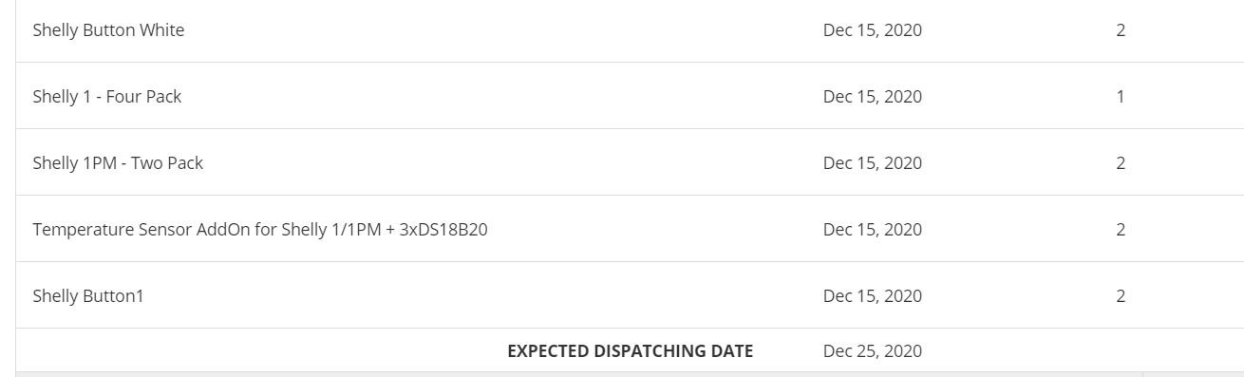The width and height of the screenshot is (1244, 377).
Task: Select the Shelly Button White product name
Action: 108,30
